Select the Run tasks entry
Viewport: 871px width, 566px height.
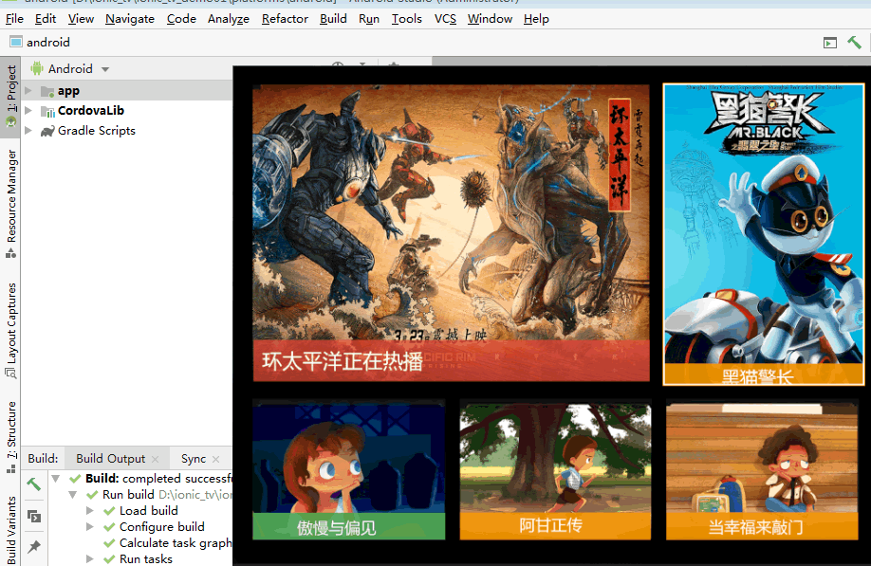tap(146, 558)
